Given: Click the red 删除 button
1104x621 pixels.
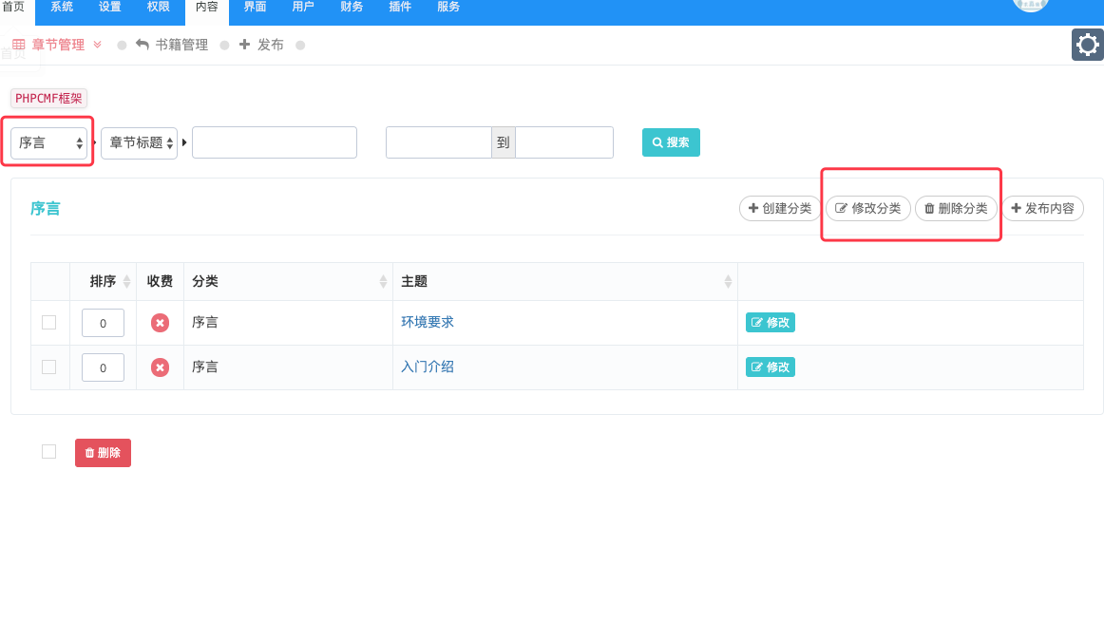Looking at the screenshot, I should (103, 453).
